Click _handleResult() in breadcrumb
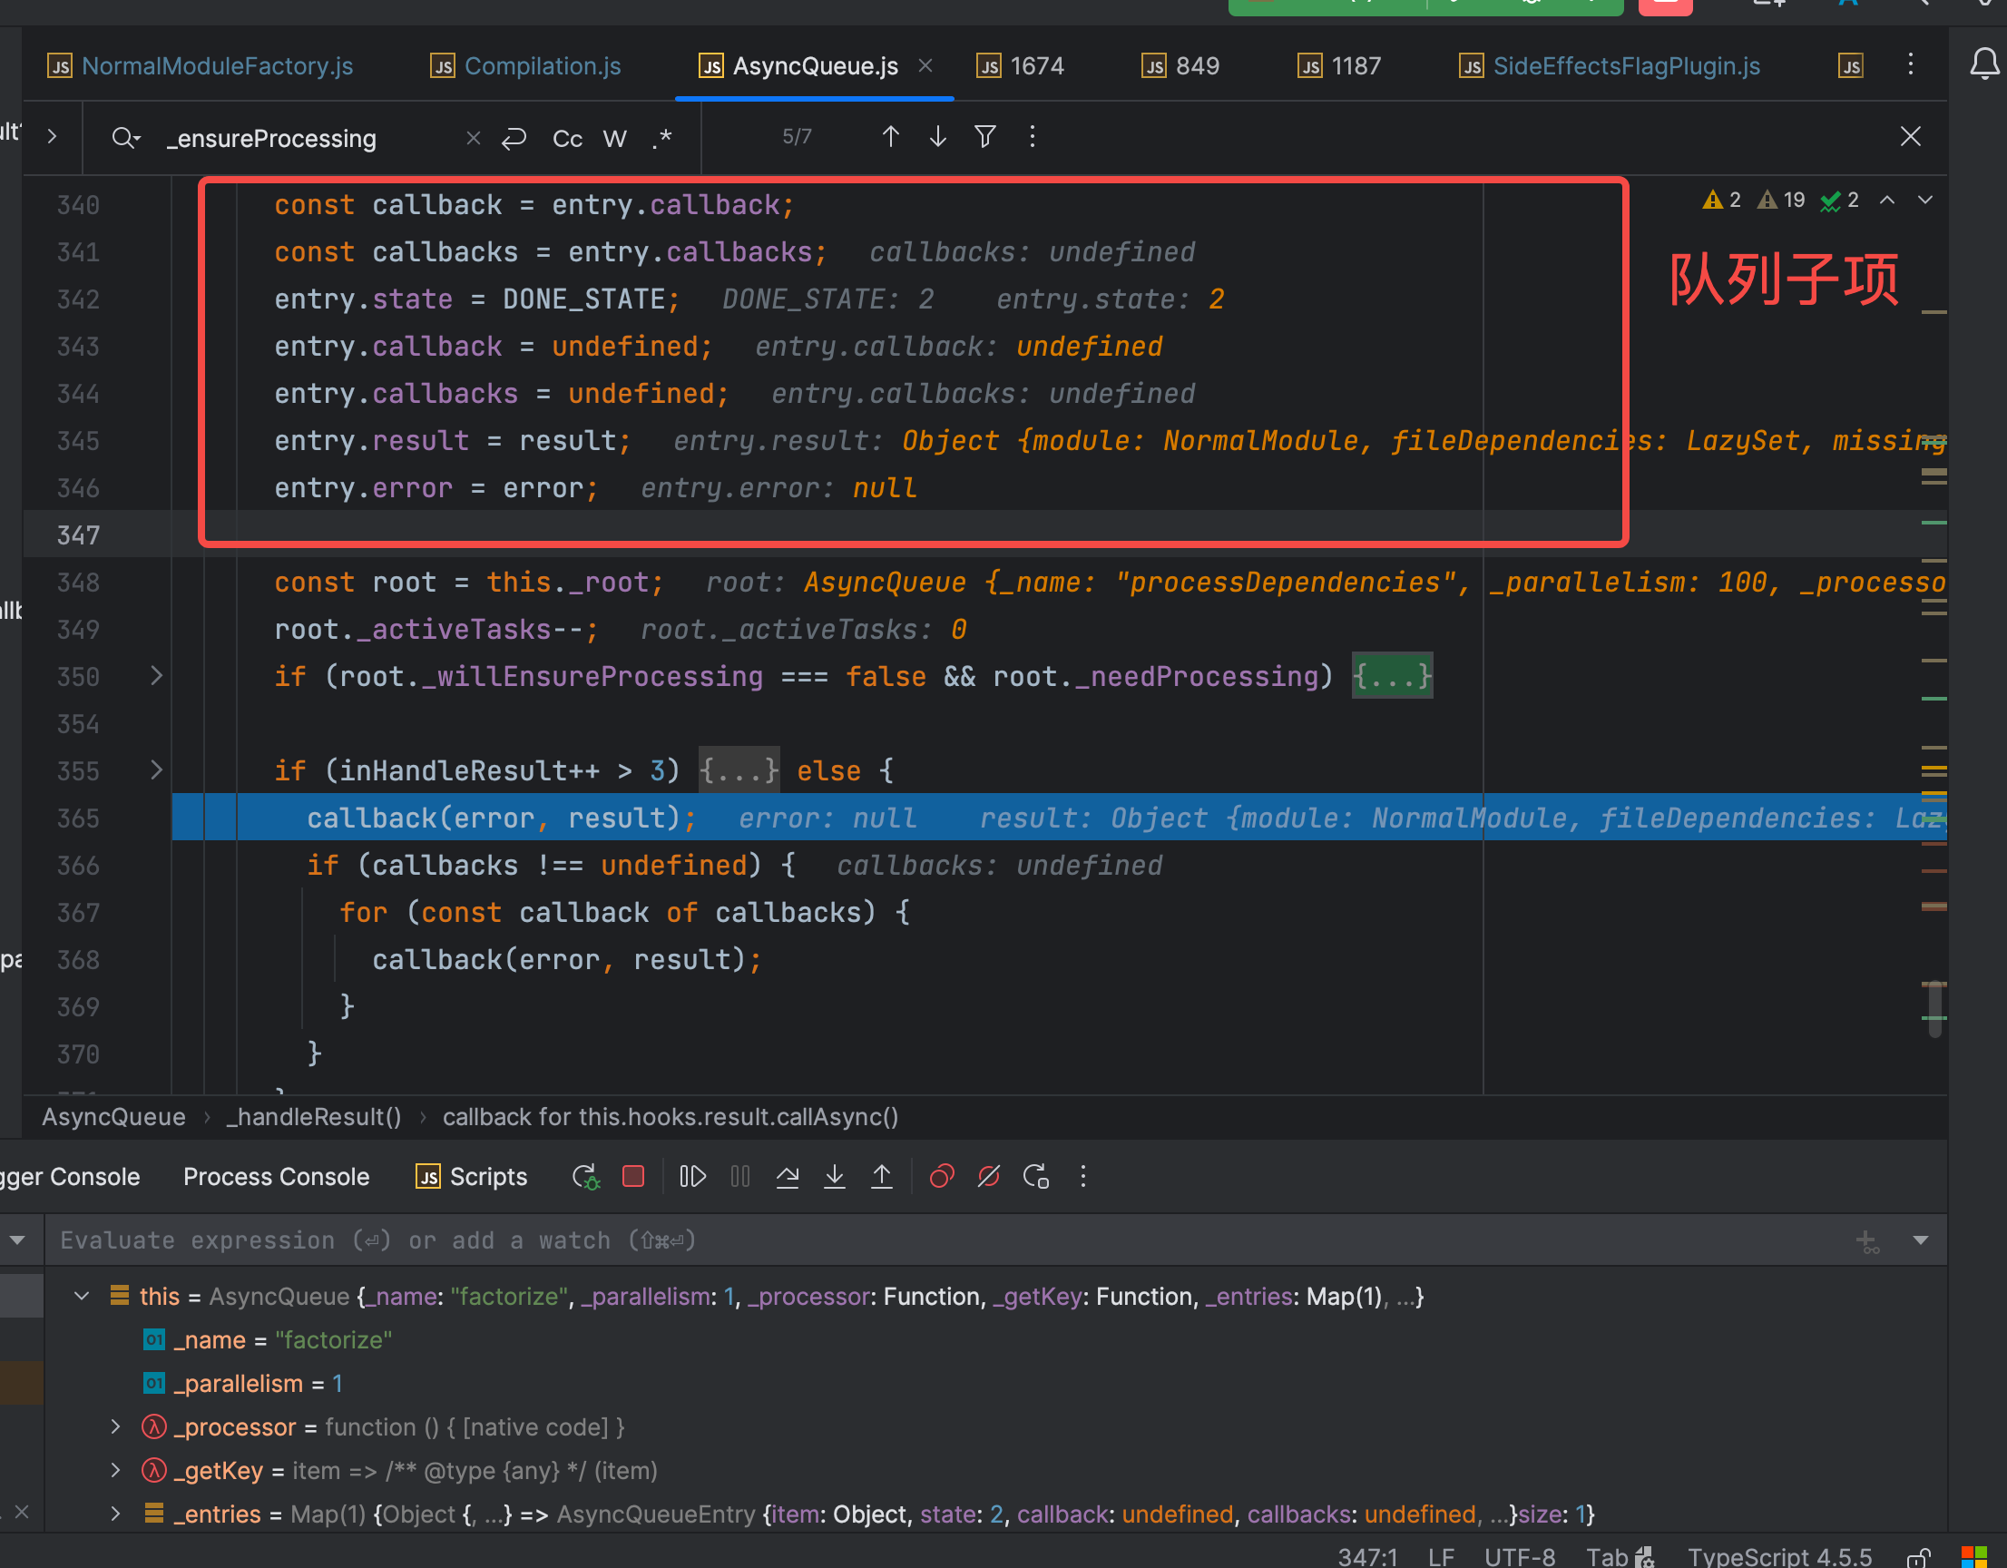 click(313, 1117)
